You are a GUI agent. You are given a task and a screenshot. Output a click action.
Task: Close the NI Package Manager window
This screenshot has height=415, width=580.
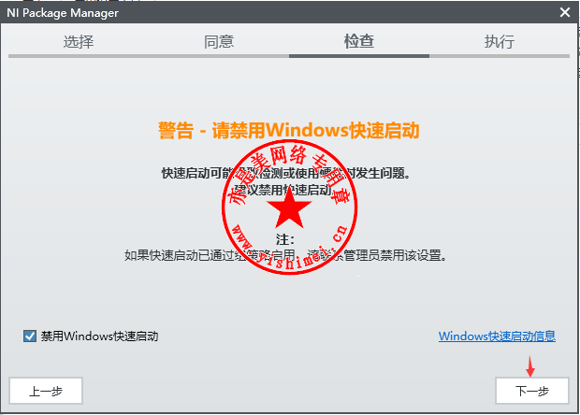tap(565, 12)
